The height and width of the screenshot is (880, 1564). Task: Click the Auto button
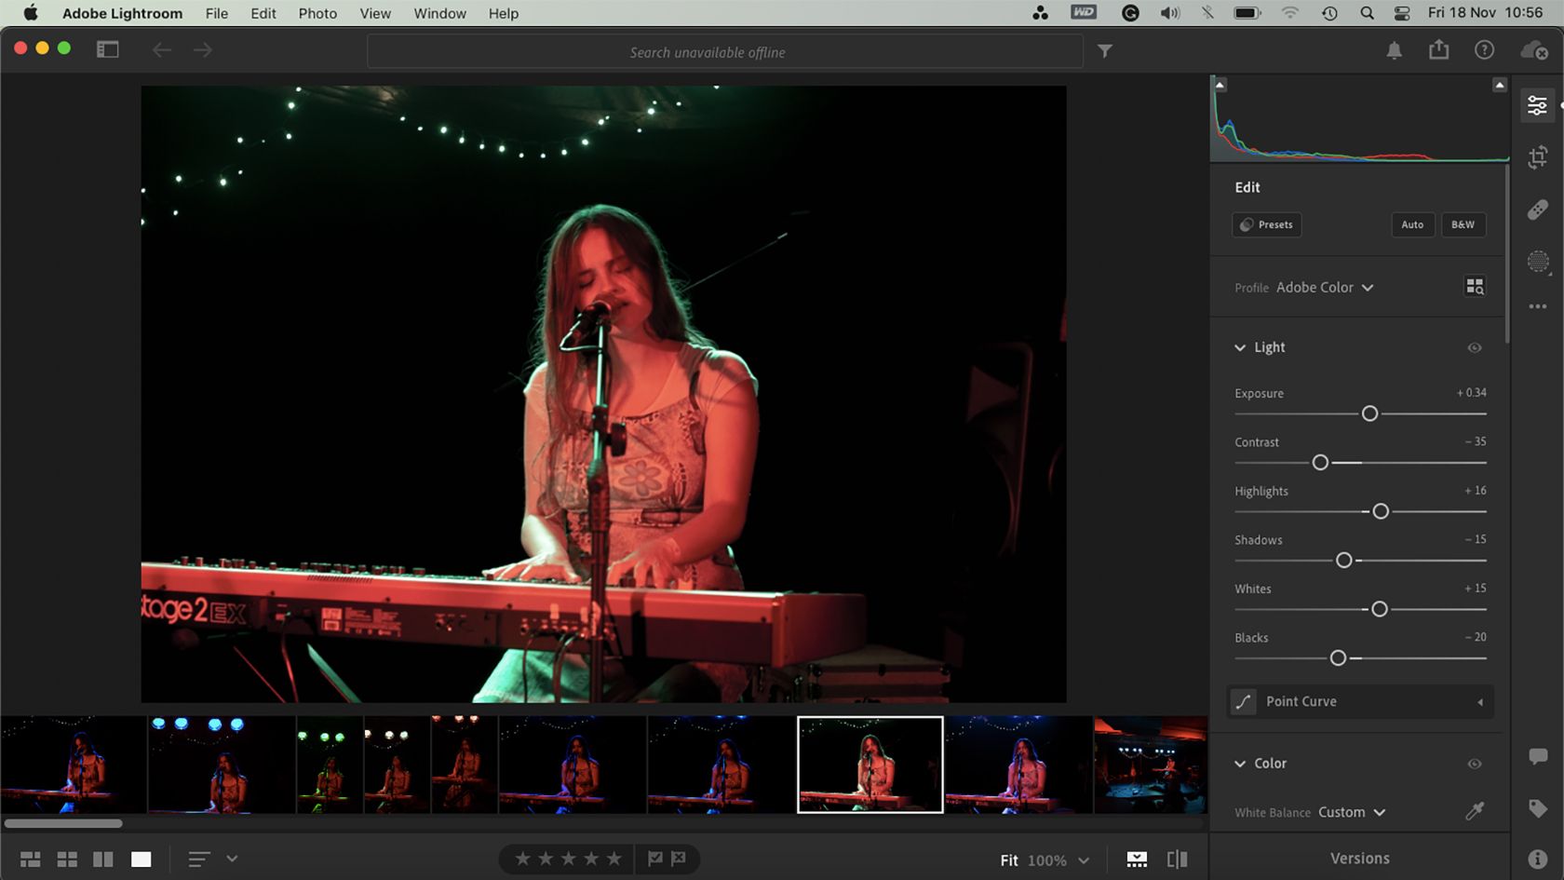coord(1412,224)
